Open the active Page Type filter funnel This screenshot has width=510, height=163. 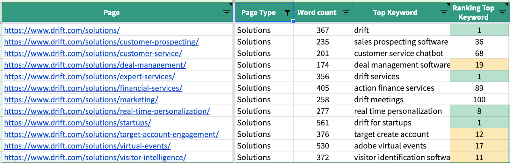coord(287,13)
